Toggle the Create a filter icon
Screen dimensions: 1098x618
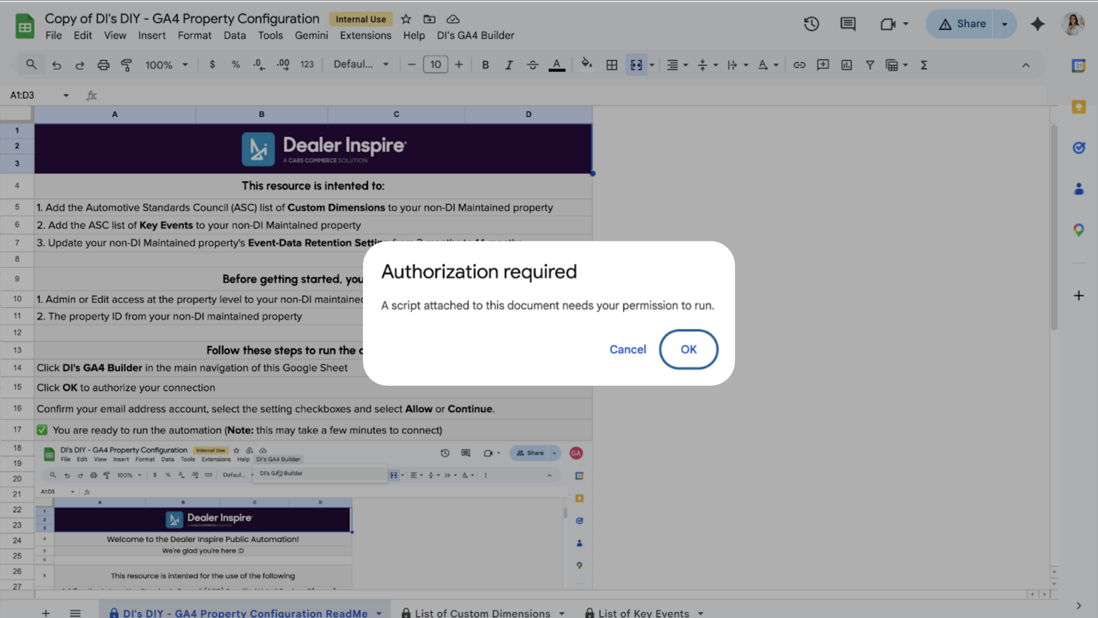870,65
